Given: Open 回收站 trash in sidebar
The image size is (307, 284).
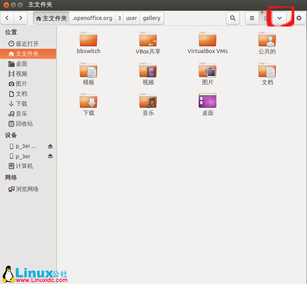Looking at the screenshot, I should [24, 124].
